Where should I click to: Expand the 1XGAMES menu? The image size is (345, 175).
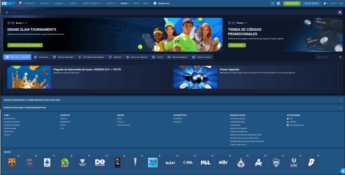click(59, 3)
